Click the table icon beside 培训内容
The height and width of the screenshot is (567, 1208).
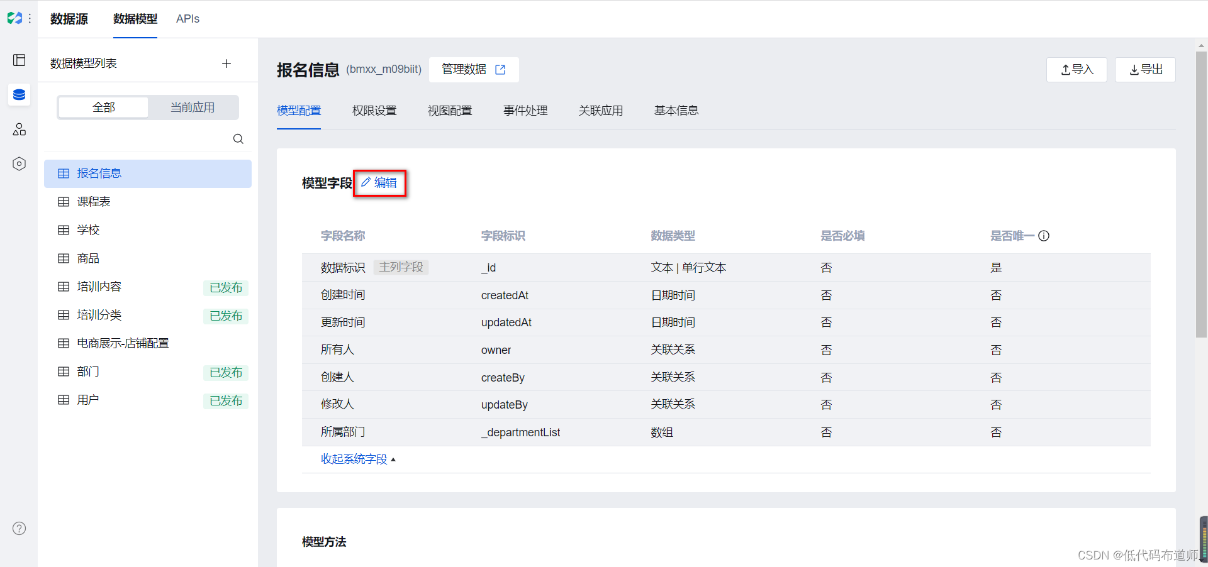pos(64,287)
